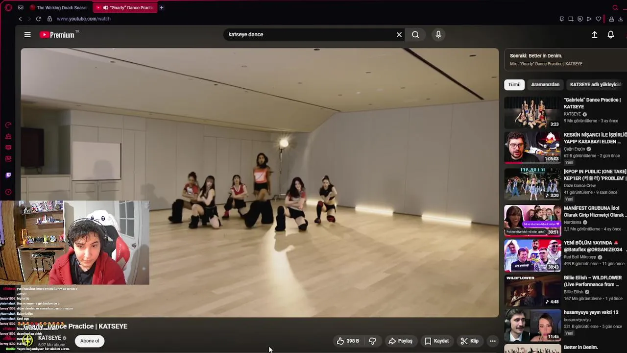Viewport: 627px width, 353px height.
Task: Open the GX Cleaner sidebar icon
Action: coord(8,136)
